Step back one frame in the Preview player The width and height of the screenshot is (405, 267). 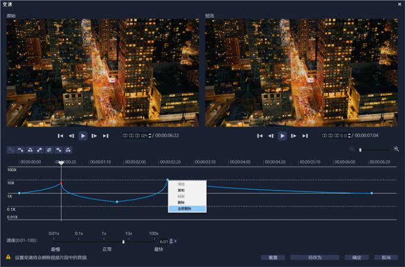271,136
